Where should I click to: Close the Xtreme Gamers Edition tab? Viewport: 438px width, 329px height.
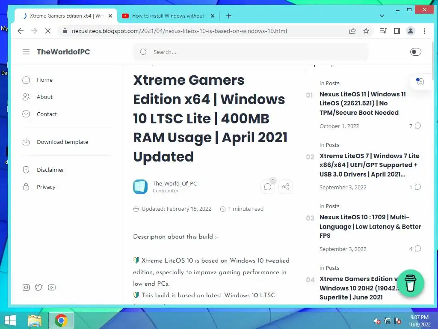pos(110,16)
